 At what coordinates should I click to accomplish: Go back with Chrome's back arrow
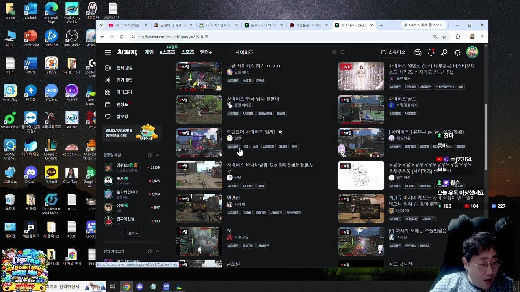pos(102,36)
